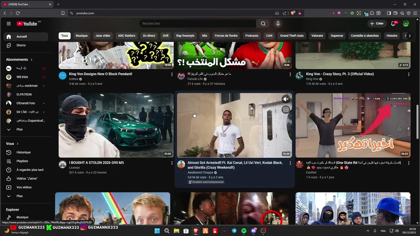Open options for I BOUGHT A STOLEN video
The height and width of the screenshot is (236, 420).
[172, 163]
